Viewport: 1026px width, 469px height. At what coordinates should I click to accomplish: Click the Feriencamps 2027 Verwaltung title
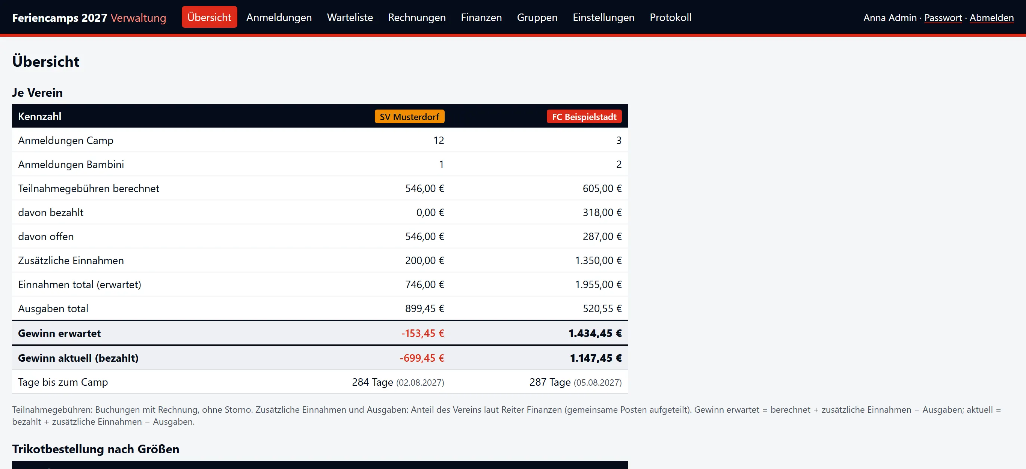tap(89, 18)
